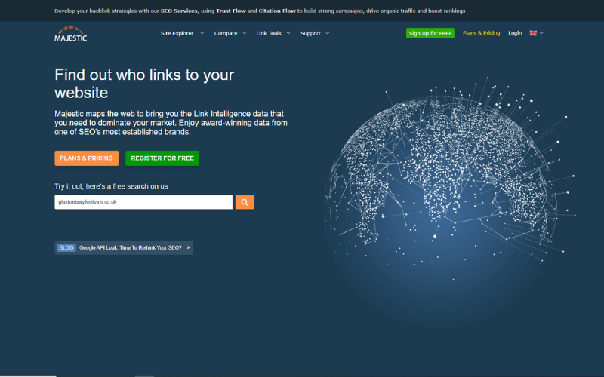Click 'Try it out, here's a free search' text
This screenshot has height=377, width=604.
[x=111, y=186]
